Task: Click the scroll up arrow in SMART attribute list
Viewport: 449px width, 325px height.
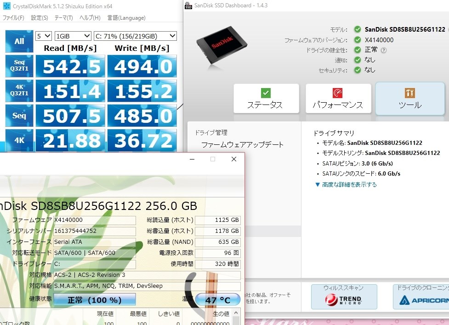Action: [236, 313]
